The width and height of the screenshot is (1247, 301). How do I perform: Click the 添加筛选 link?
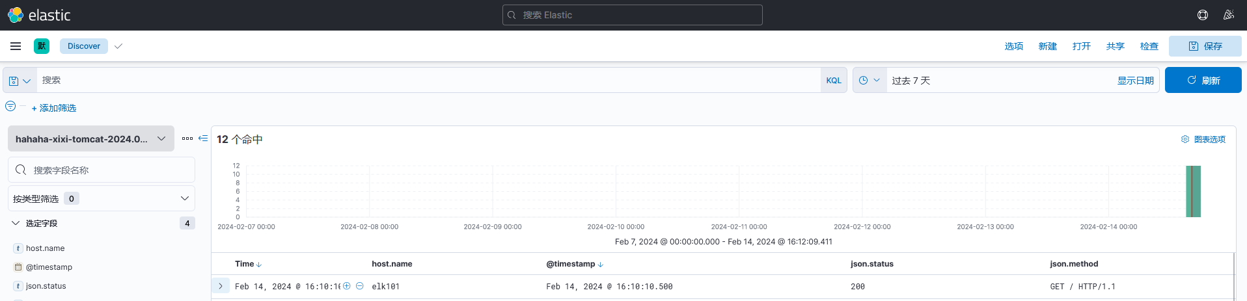point(54,108)
